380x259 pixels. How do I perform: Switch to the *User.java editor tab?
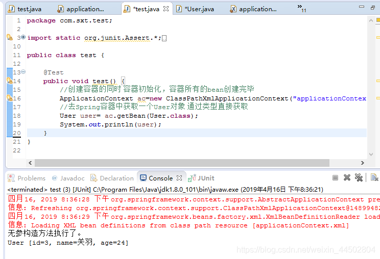[x=195, y=9]
